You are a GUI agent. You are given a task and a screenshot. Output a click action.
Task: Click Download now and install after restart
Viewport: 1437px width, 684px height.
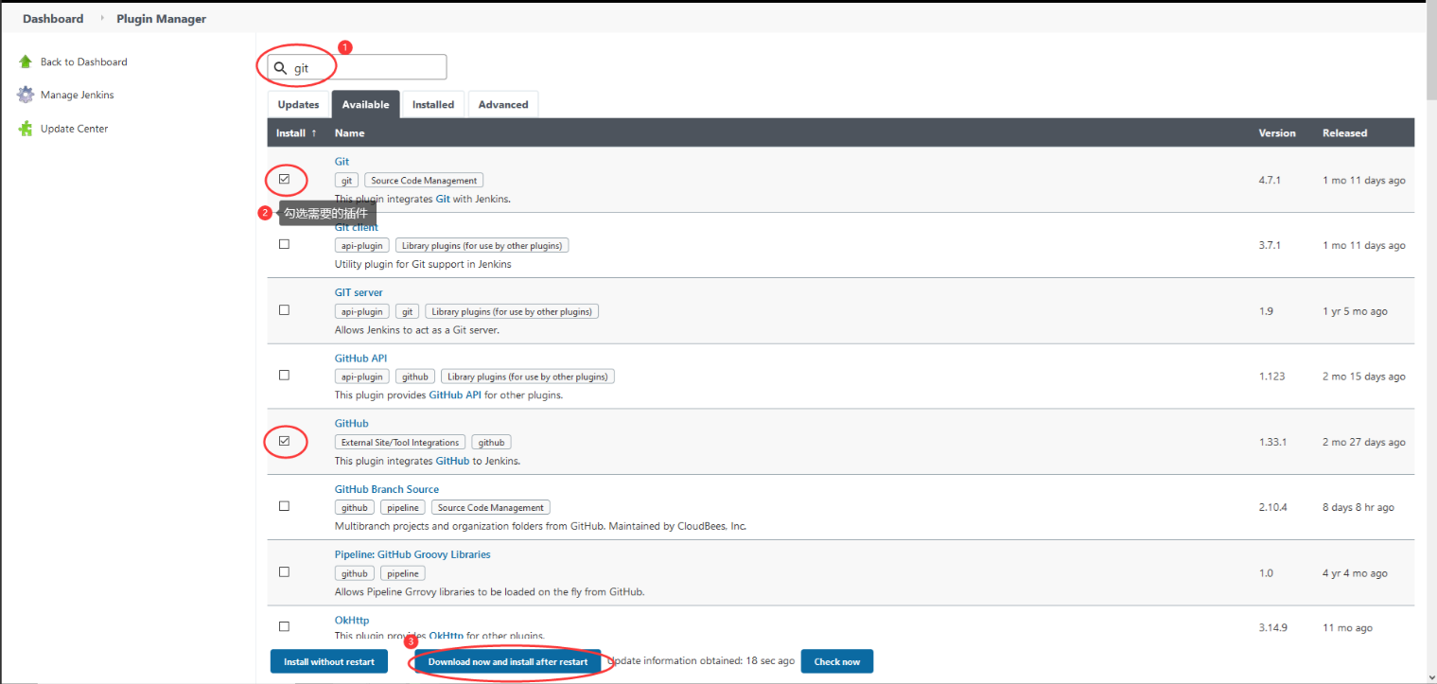point(508,661)
